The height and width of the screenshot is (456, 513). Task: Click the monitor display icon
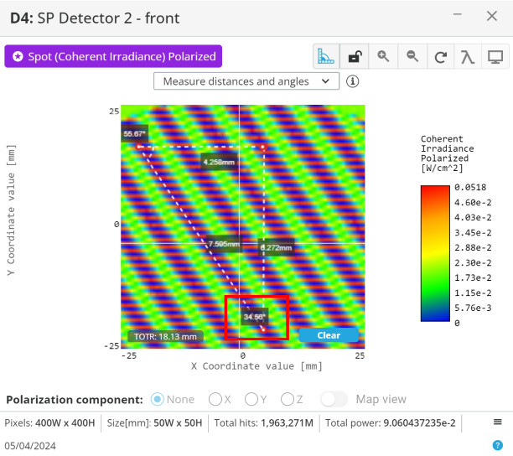tap(495, 57)
